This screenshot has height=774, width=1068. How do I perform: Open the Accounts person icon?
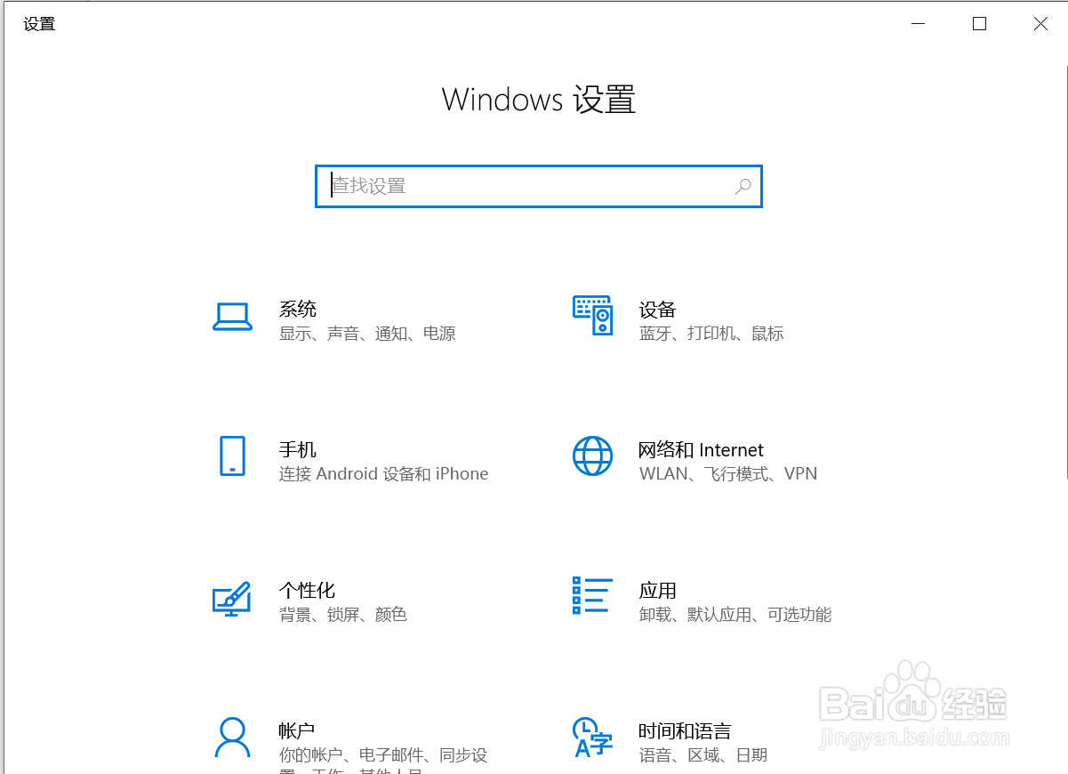tap(232, 738)
